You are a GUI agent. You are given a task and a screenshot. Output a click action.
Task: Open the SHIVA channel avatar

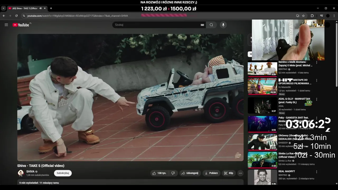(x=21, y=173)
